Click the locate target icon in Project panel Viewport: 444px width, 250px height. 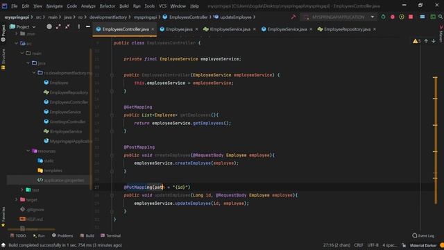coord(49,26)
